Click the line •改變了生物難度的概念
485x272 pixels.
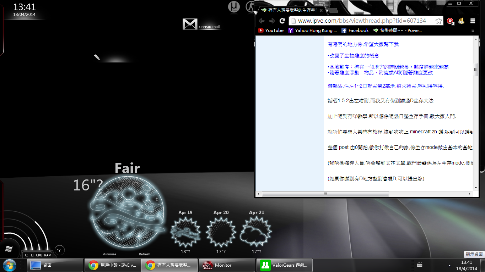(353, 56)
